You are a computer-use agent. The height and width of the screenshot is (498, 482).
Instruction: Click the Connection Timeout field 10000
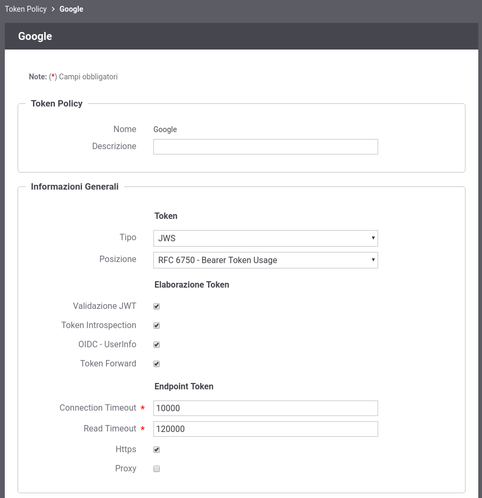tap(265, 408)
